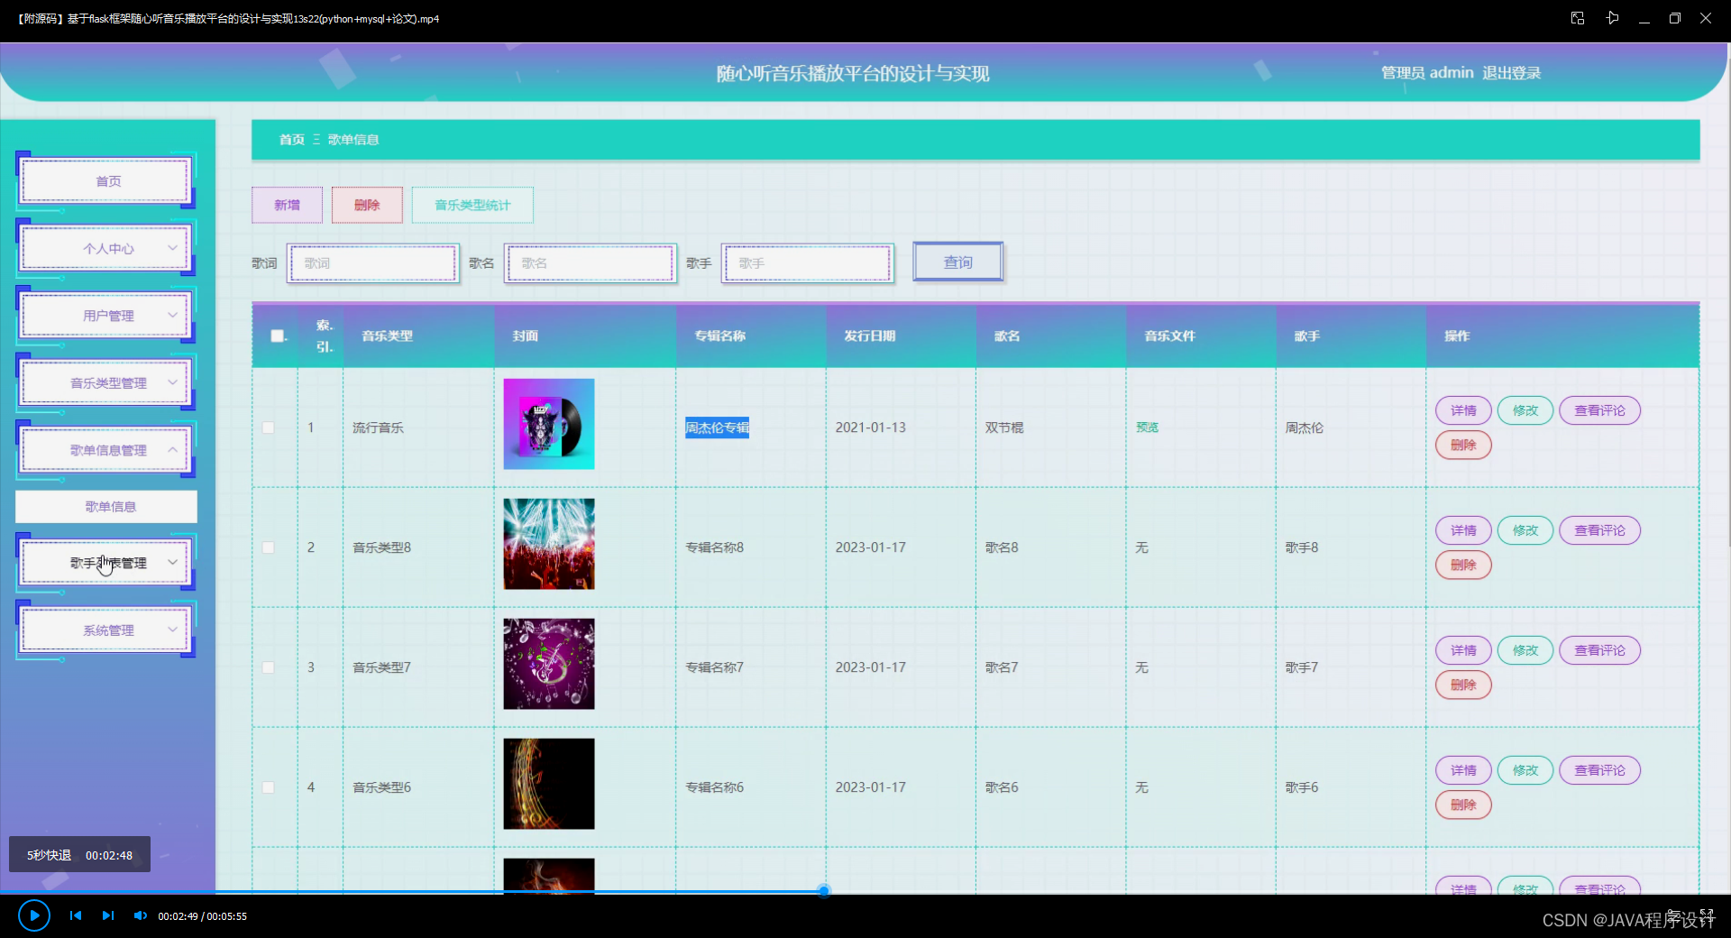The height and width of the screenshot is (938, 1731).
Task: Delete the 专辑名称6 row
Action: [x=1463, y=805]
